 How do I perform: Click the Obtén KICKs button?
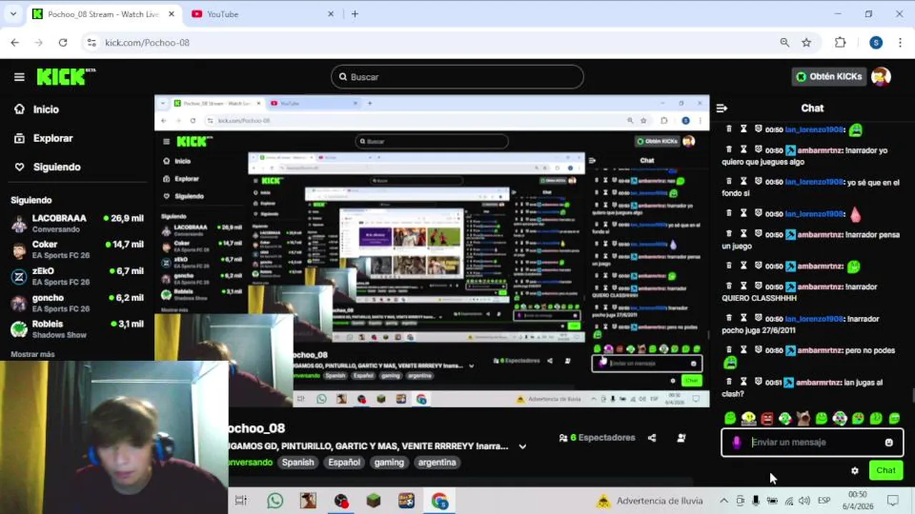pyautogui.click(x=829, y=76)
